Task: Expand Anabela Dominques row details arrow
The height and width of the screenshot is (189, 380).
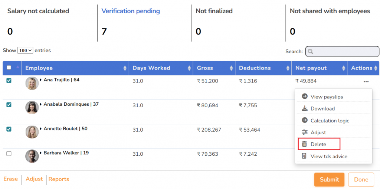Action: click(x=41, y=105)
